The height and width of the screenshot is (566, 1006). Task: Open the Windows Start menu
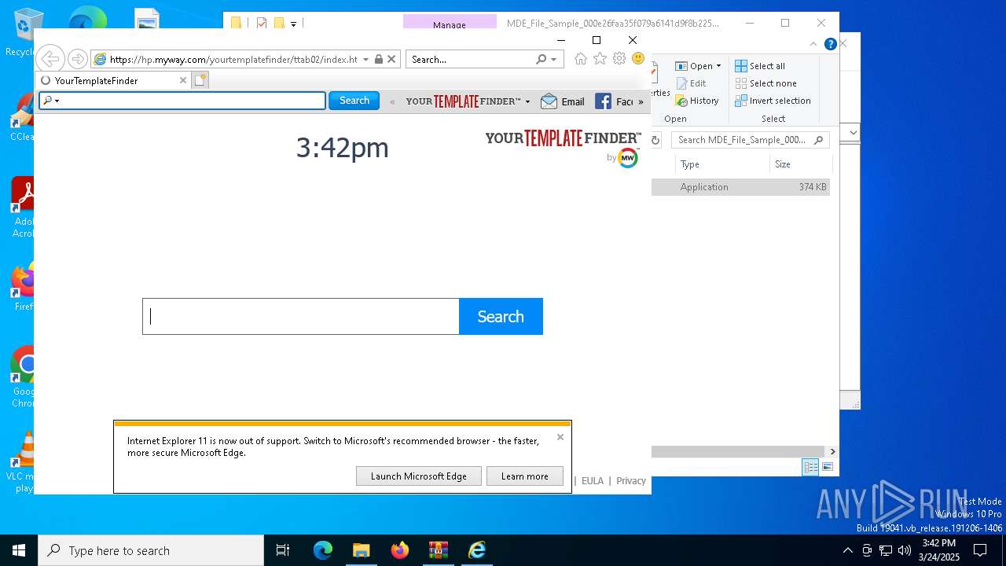19,550
